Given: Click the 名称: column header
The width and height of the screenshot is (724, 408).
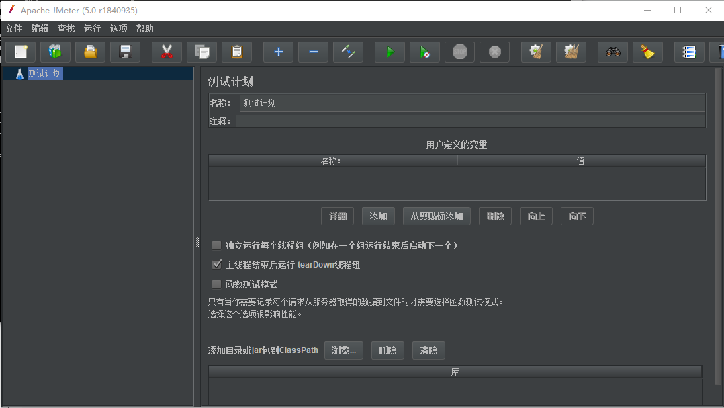Looking at the screenshot, I should click(332, 161).
